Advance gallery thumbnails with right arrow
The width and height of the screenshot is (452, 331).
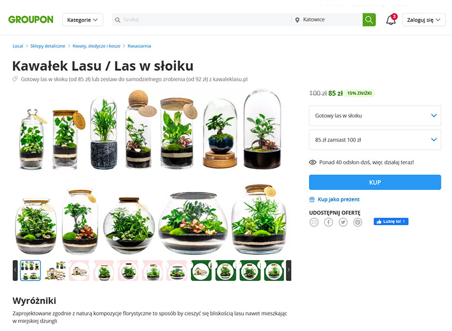(x=289, y=270)
